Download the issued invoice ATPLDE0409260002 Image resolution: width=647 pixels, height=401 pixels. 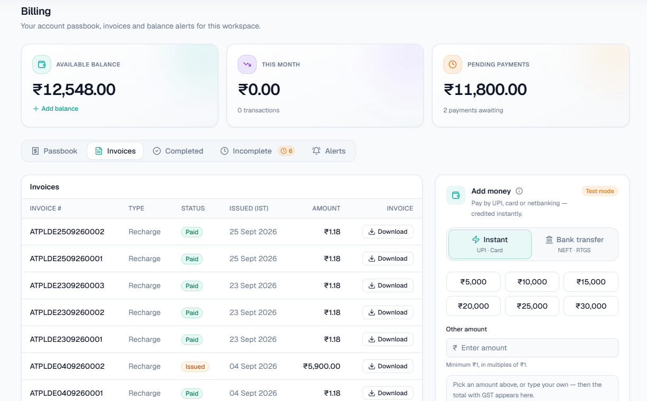tap(388, 366)
